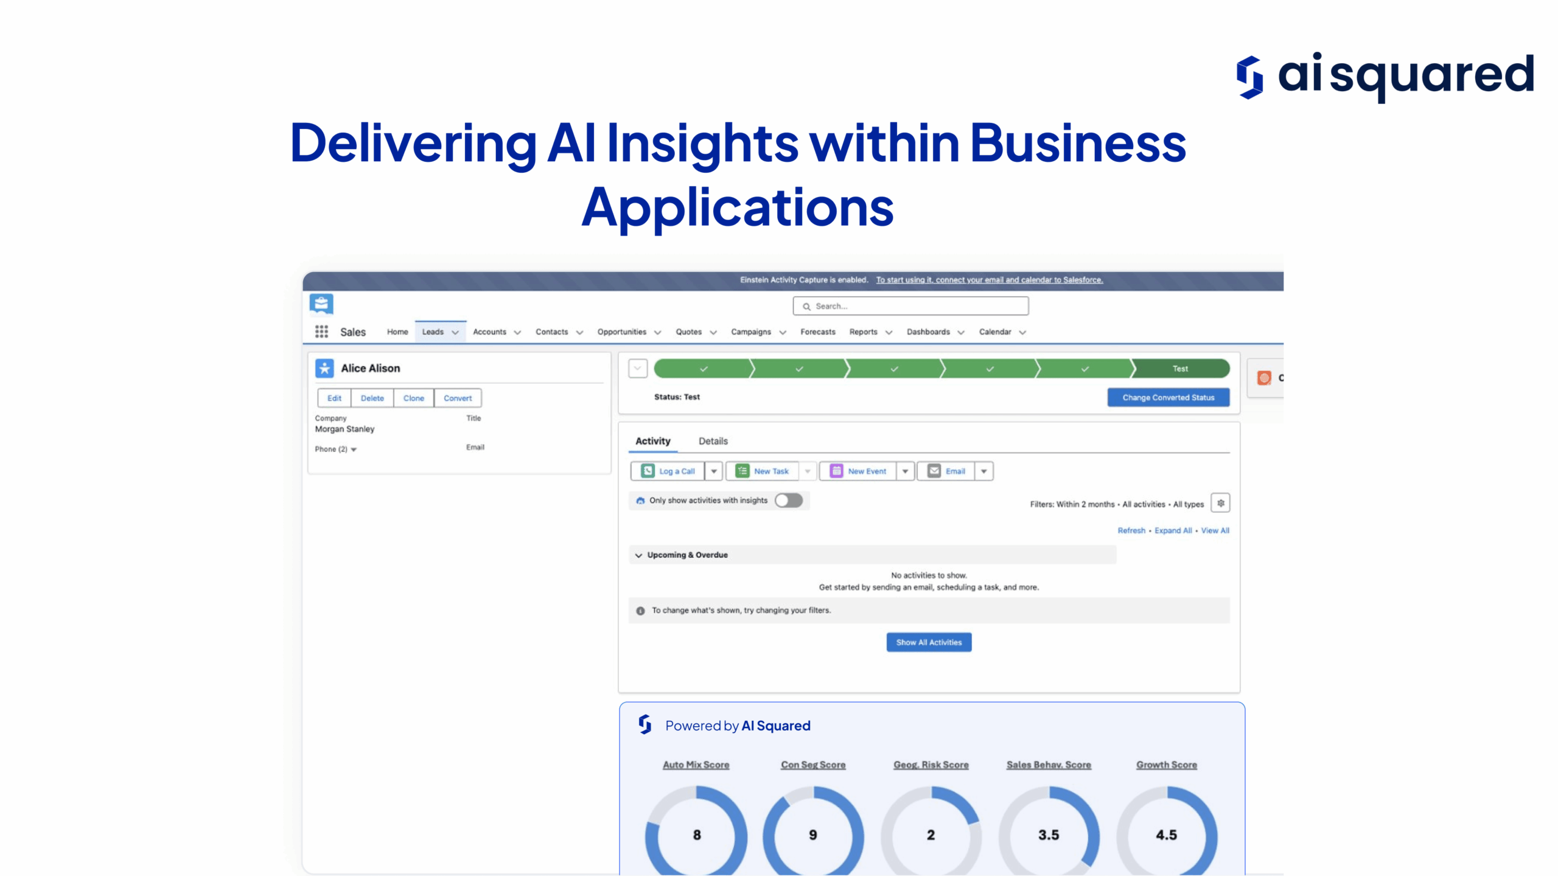The width and height of the screenshot is (1558, 876).
Task: Click the AI Squared logo in panel
Action: tap(645, 725)
